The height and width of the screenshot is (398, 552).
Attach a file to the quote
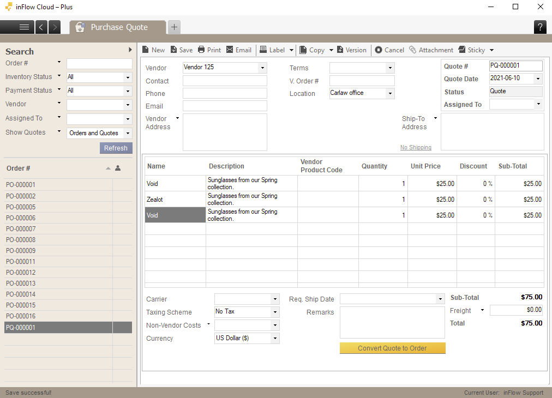(431, 50)
